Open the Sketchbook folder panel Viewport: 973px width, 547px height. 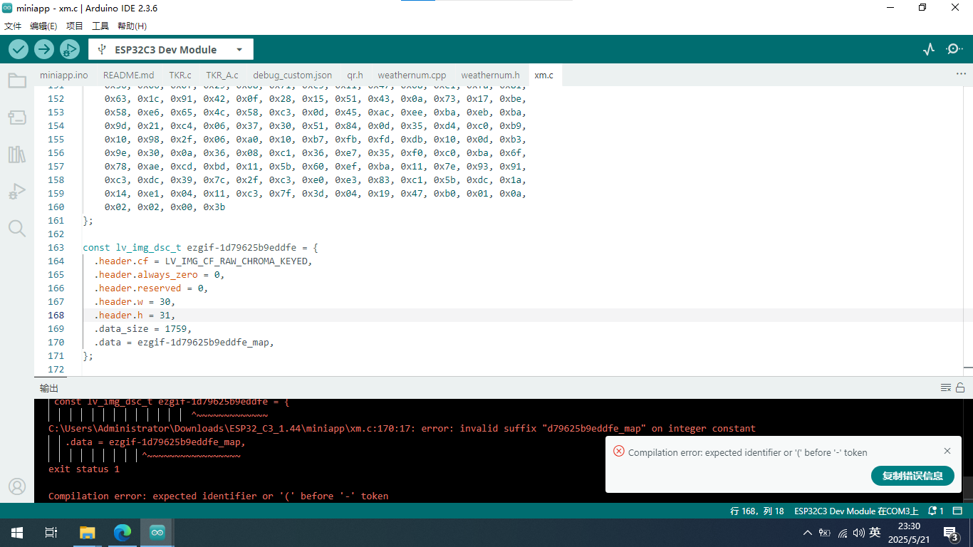(x=17, y=80)
